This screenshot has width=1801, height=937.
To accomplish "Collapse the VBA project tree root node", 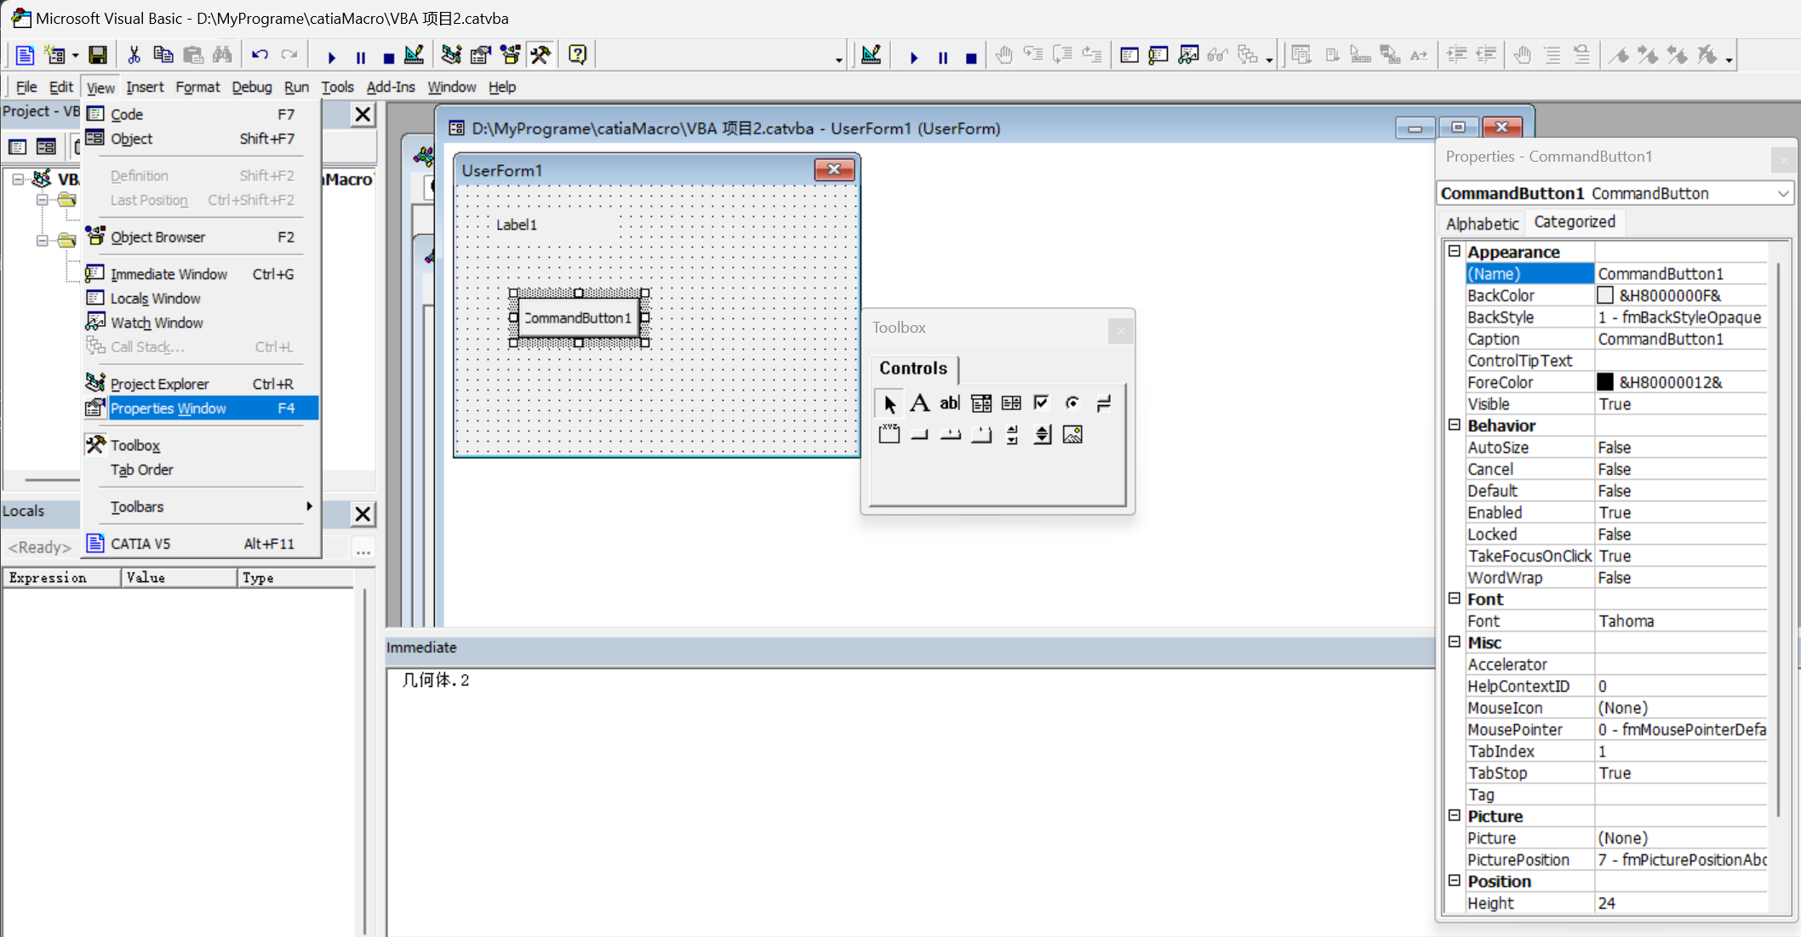I will 18,179.
